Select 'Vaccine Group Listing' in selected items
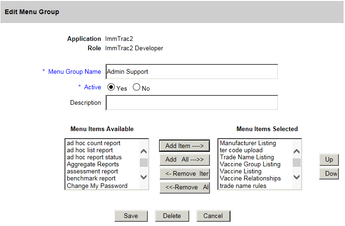This screenshot has width=345, height=226. tap(250, 164)
